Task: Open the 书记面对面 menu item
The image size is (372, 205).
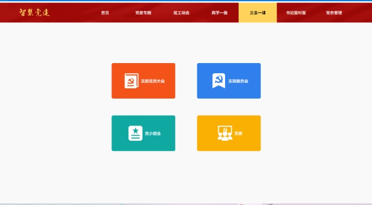Action: pos(296,13)
